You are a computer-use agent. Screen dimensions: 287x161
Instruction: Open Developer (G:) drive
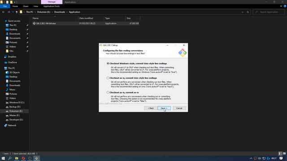click(x=16, y=120)
